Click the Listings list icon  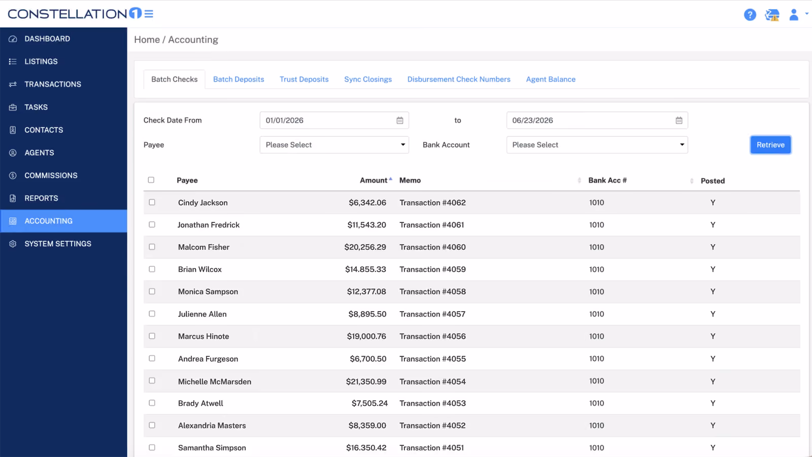[13, 62]
